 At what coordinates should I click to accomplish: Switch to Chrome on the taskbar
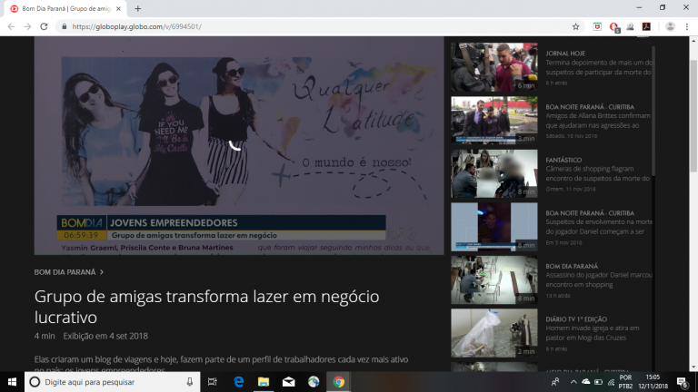tap(339, 382)
